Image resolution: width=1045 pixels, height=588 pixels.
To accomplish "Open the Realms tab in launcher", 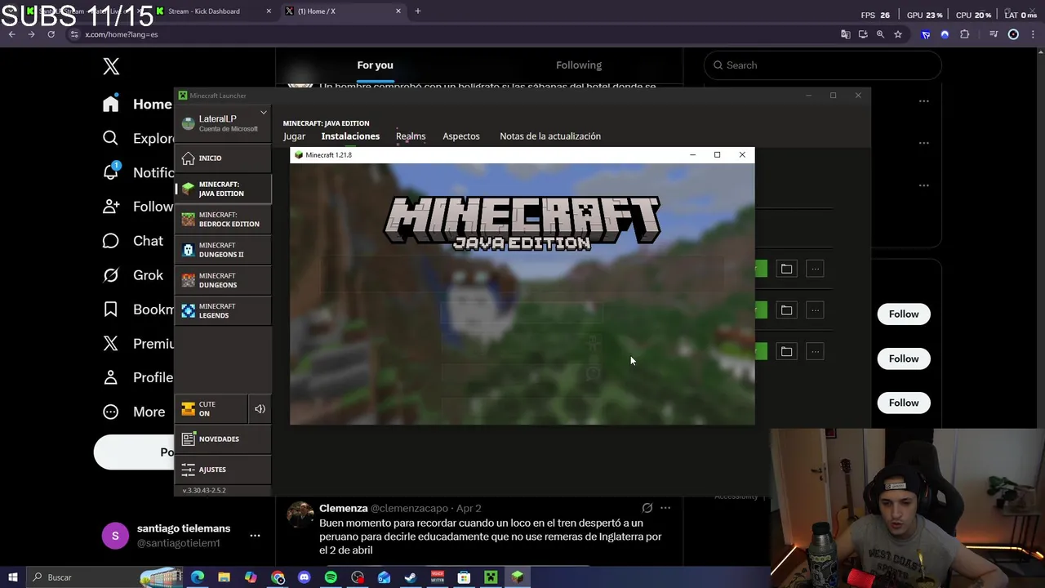I will point(411,136).
